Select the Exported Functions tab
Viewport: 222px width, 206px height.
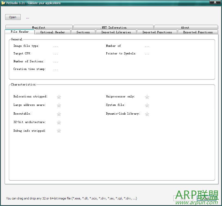[198, 32]
